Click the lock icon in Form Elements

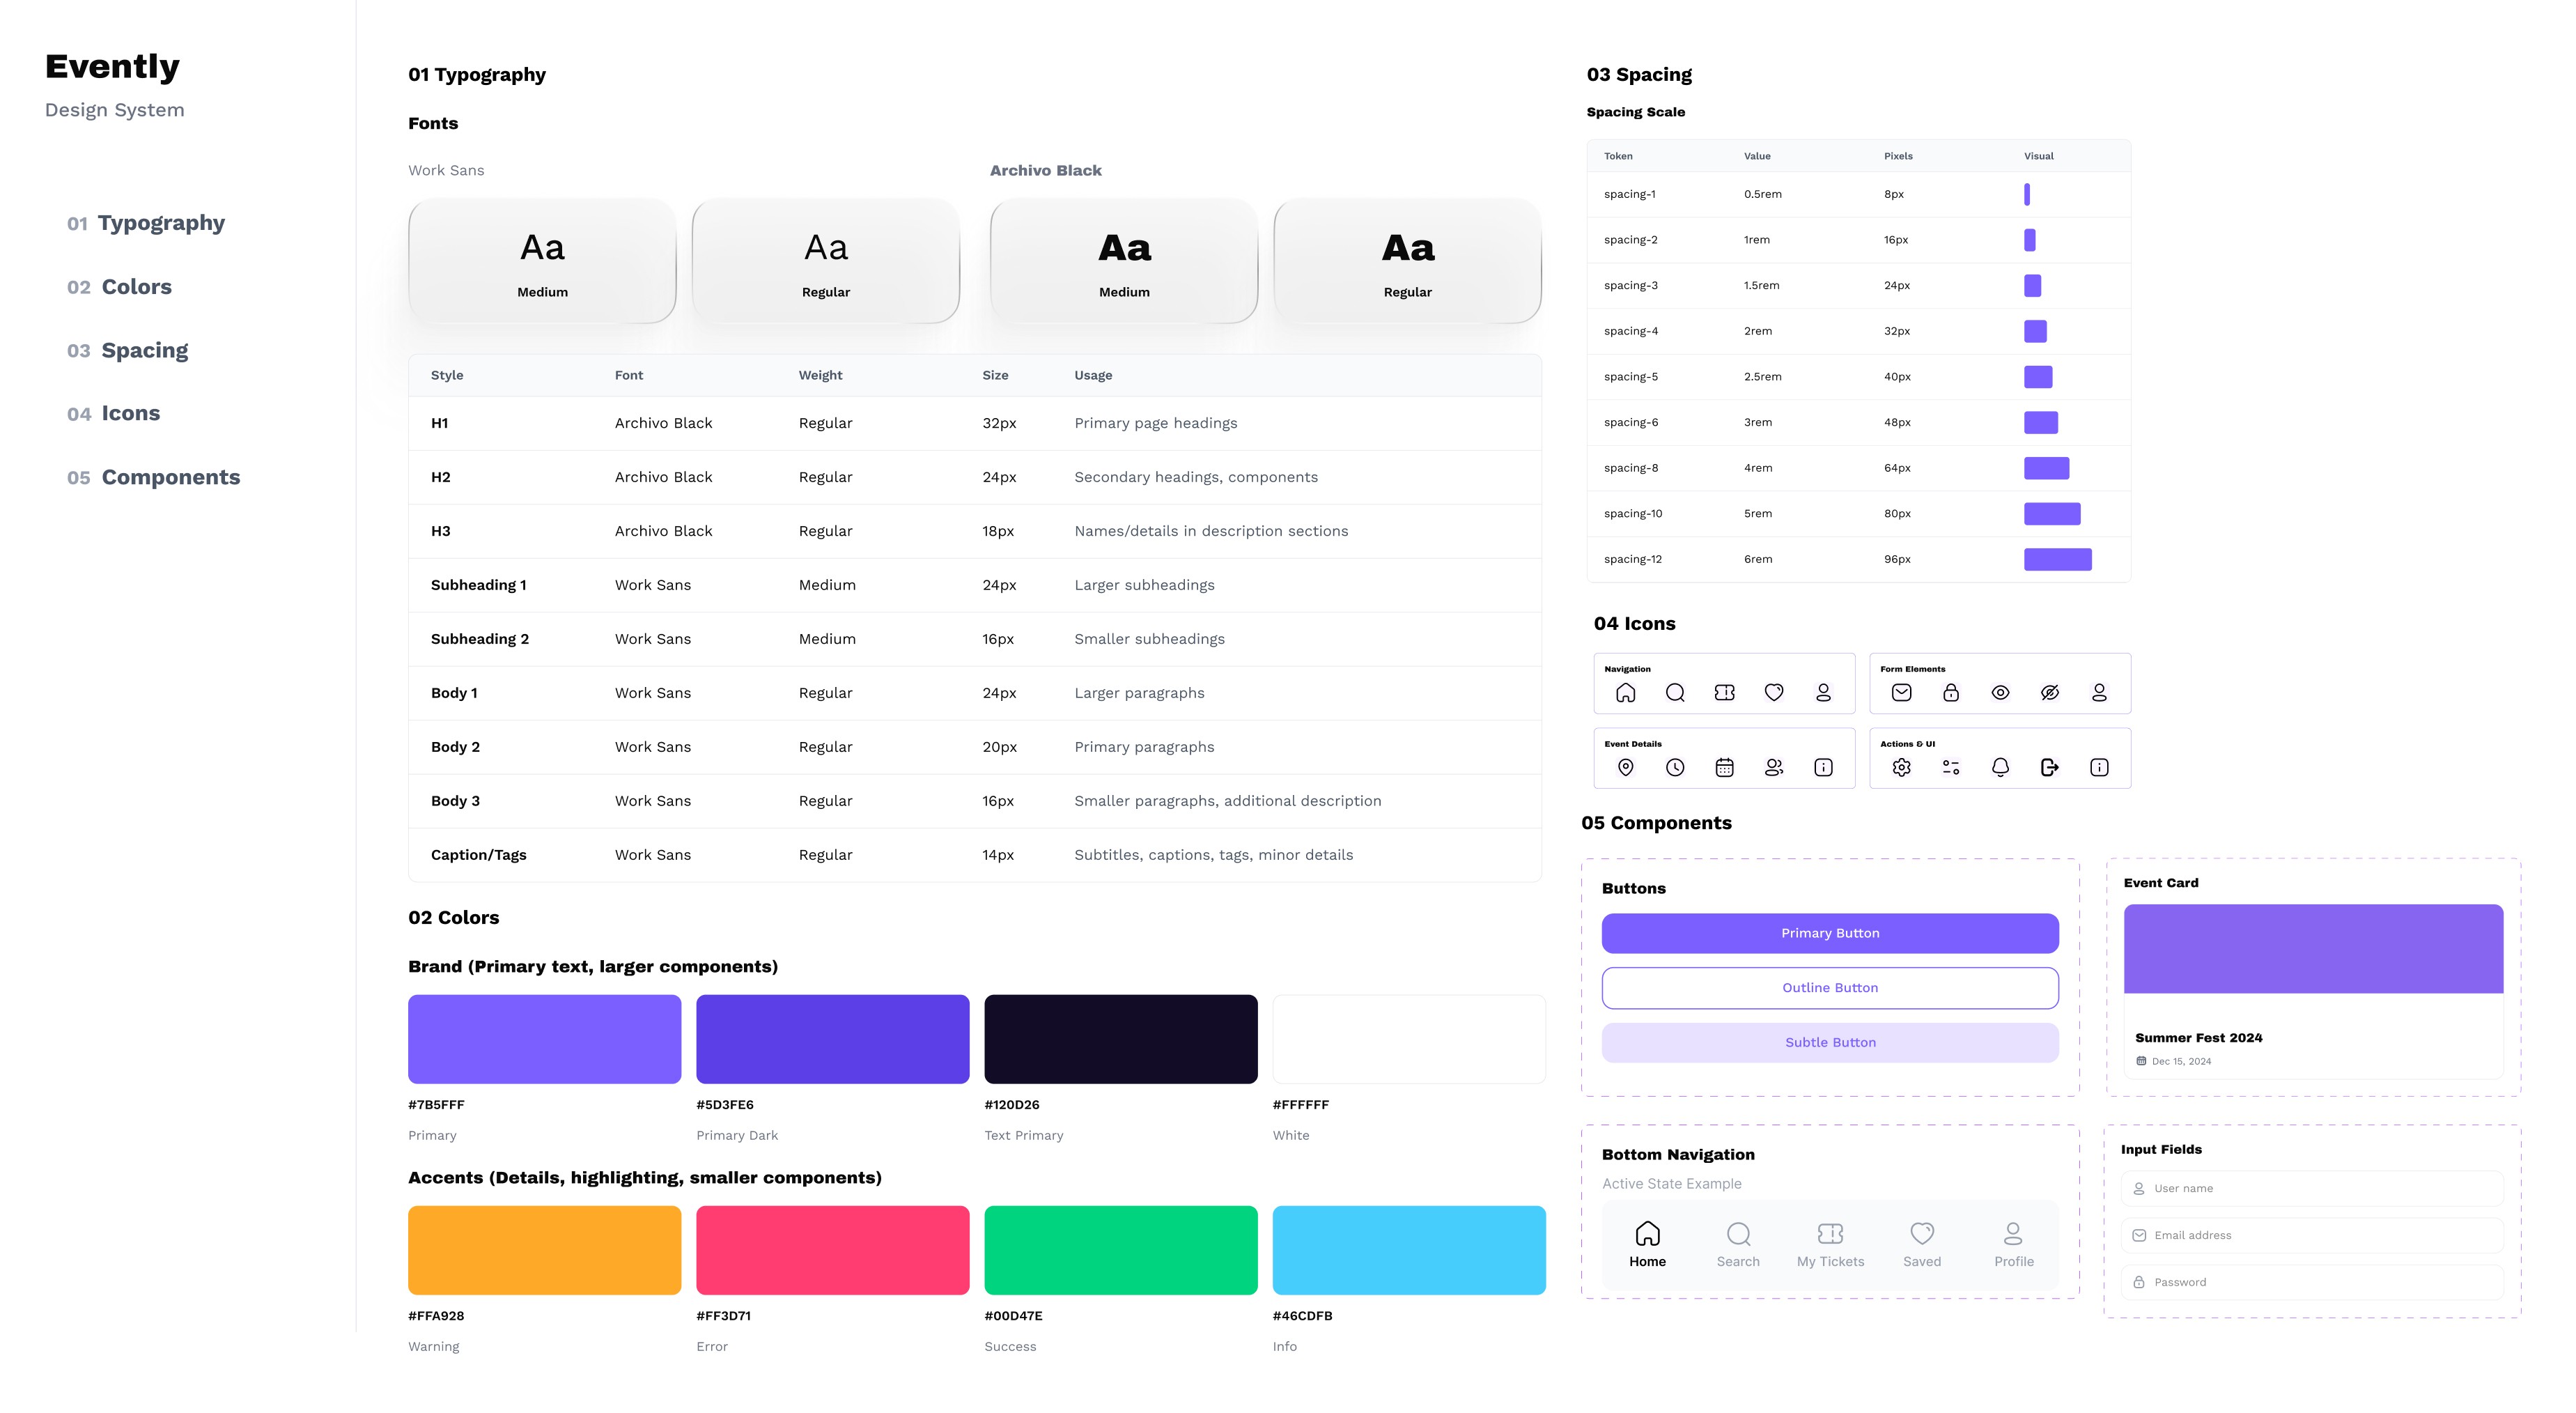1950,693
